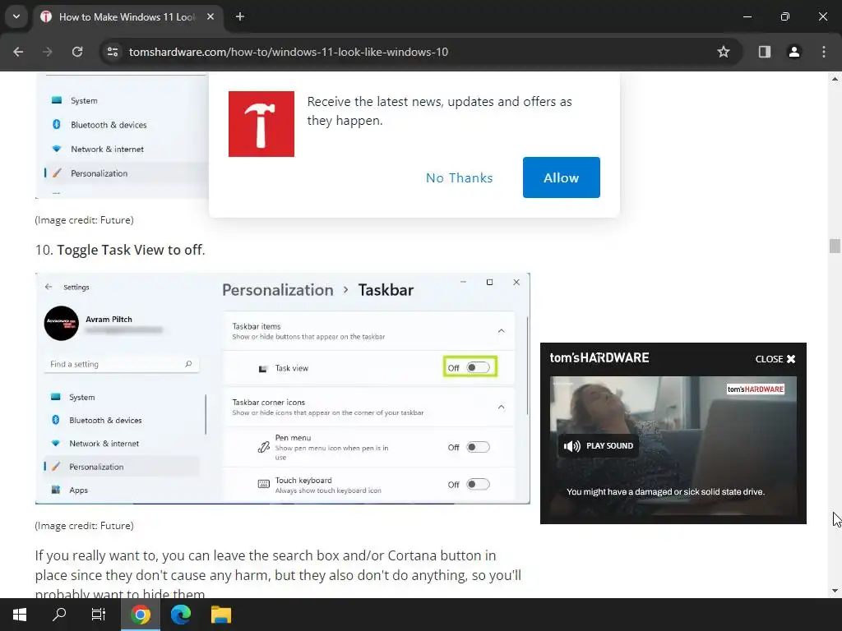This screenshot has width=842, height=631.
Task: Close the floating video player
Action: (x=775, y=359)
